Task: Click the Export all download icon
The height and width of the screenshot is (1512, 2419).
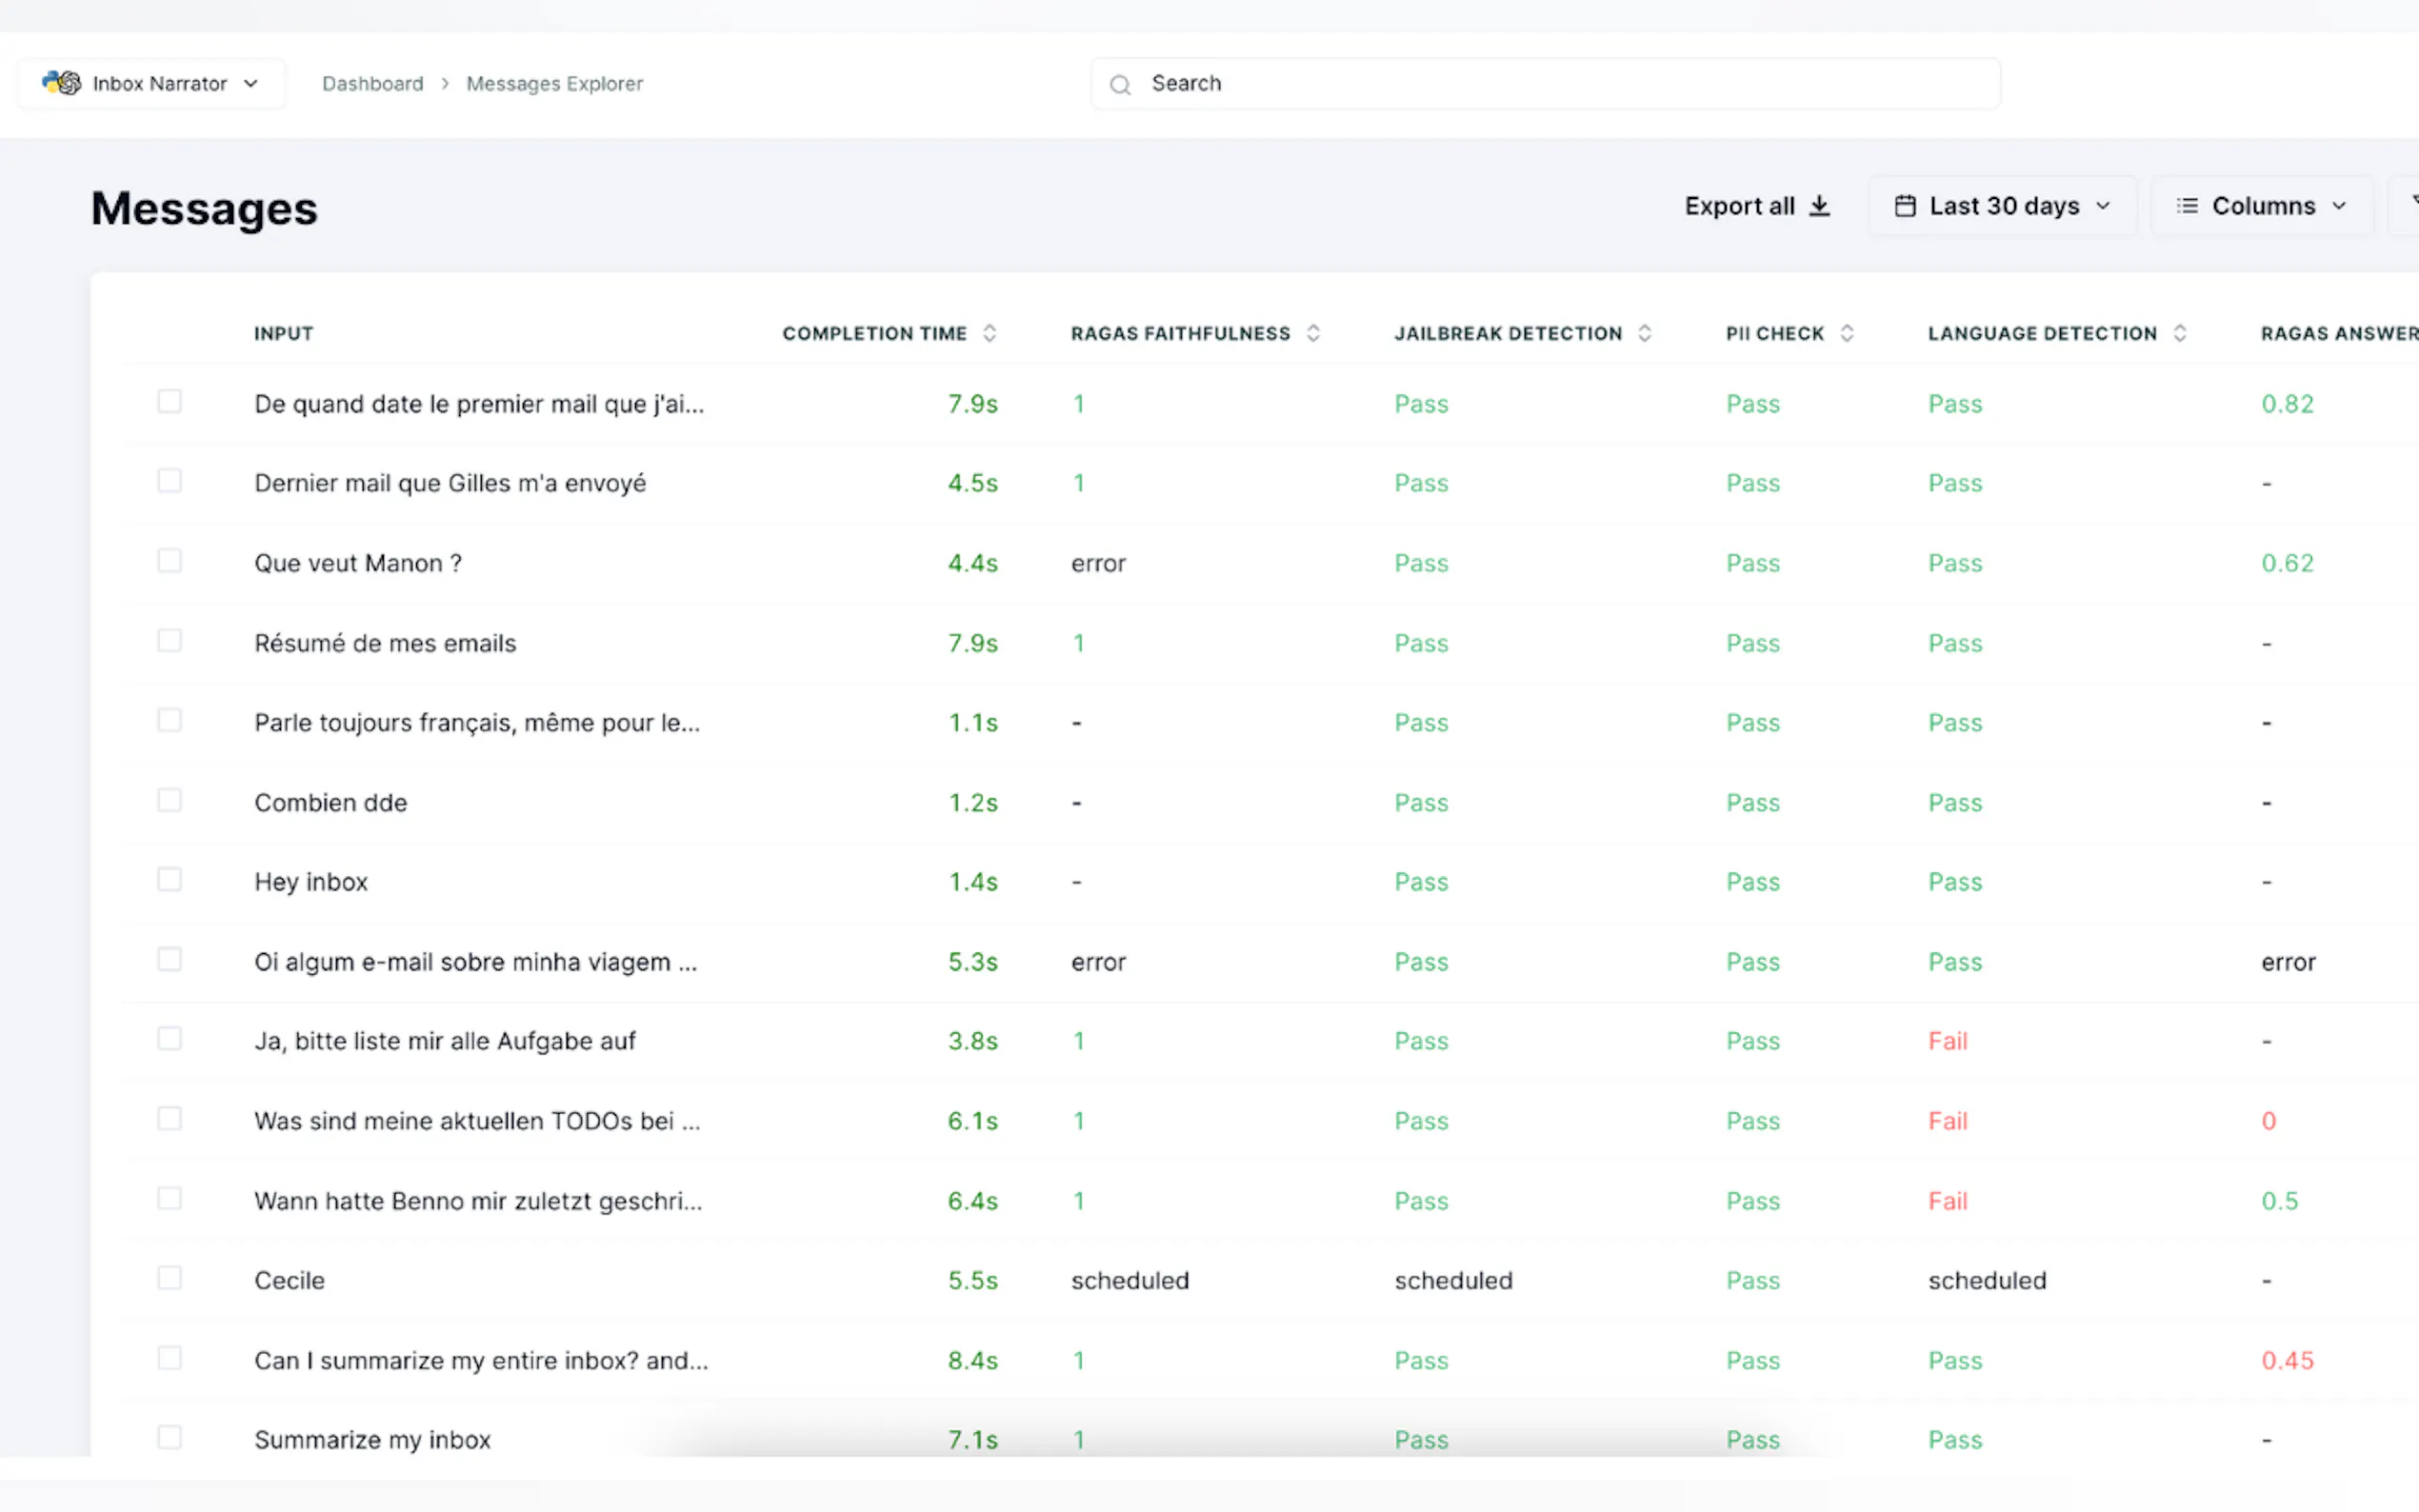Action: tap(1820, 206)
